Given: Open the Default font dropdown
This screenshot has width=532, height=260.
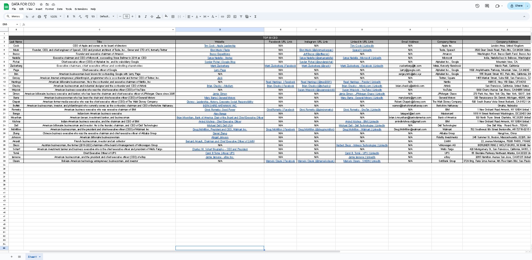Looking at the screenshot, I should (x=107, y=16).
